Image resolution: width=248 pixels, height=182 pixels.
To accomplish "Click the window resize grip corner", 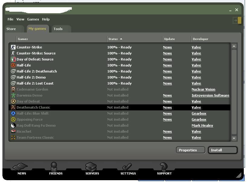I will point(239,175).
